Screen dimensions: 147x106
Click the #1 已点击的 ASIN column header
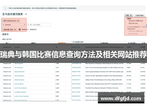click(78, 42)
